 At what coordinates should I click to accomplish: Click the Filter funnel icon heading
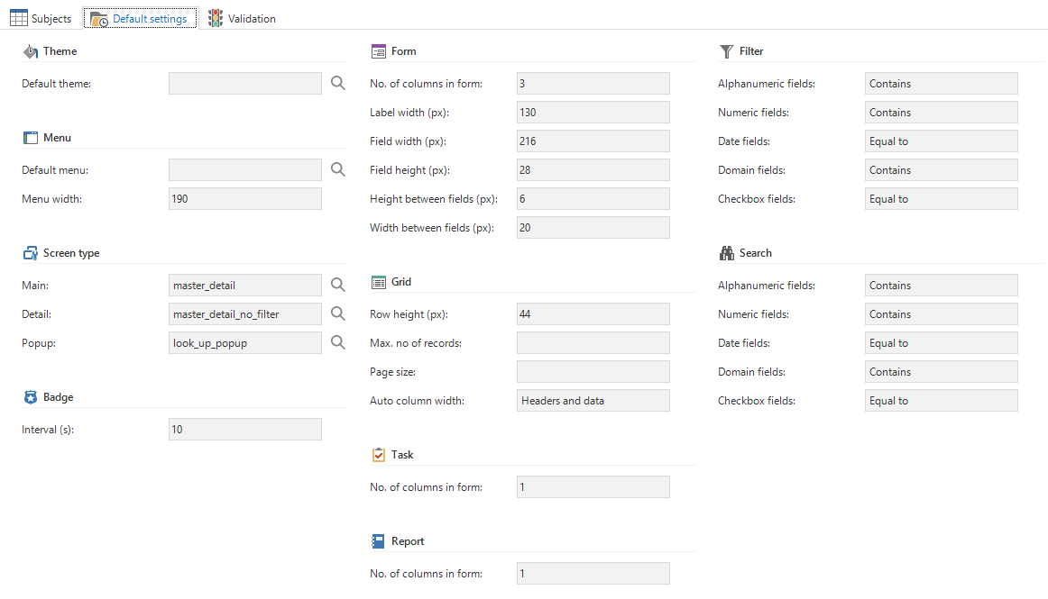point(727,51)
